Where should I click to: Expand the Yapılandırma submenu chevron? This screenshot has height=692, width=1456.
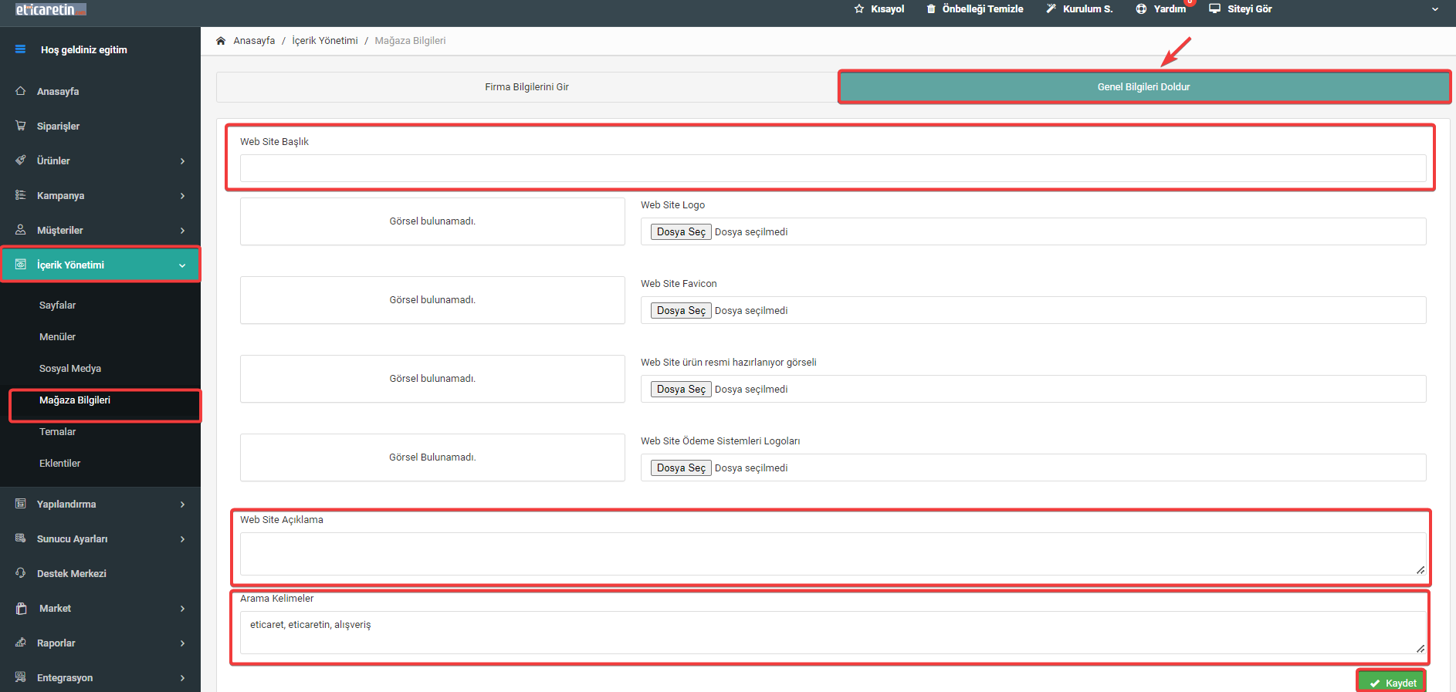(183, 505)
